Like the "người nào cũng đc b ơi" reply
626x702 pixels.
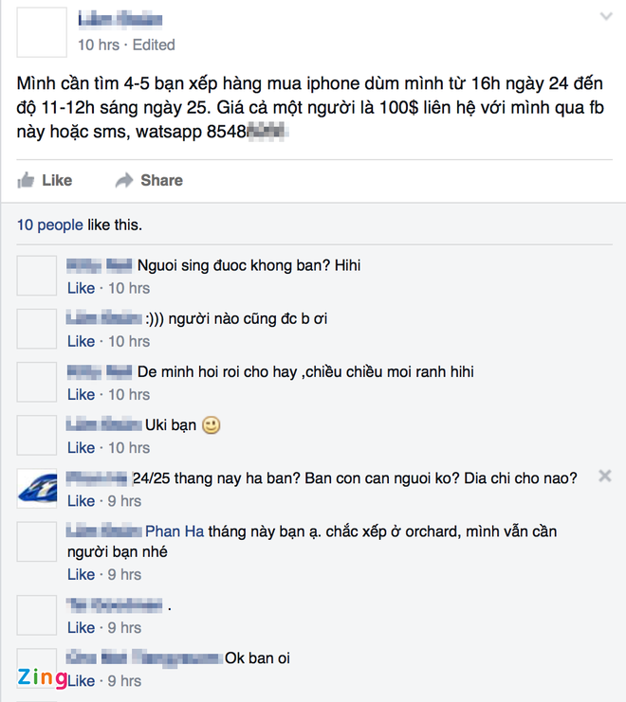[81, 341]
